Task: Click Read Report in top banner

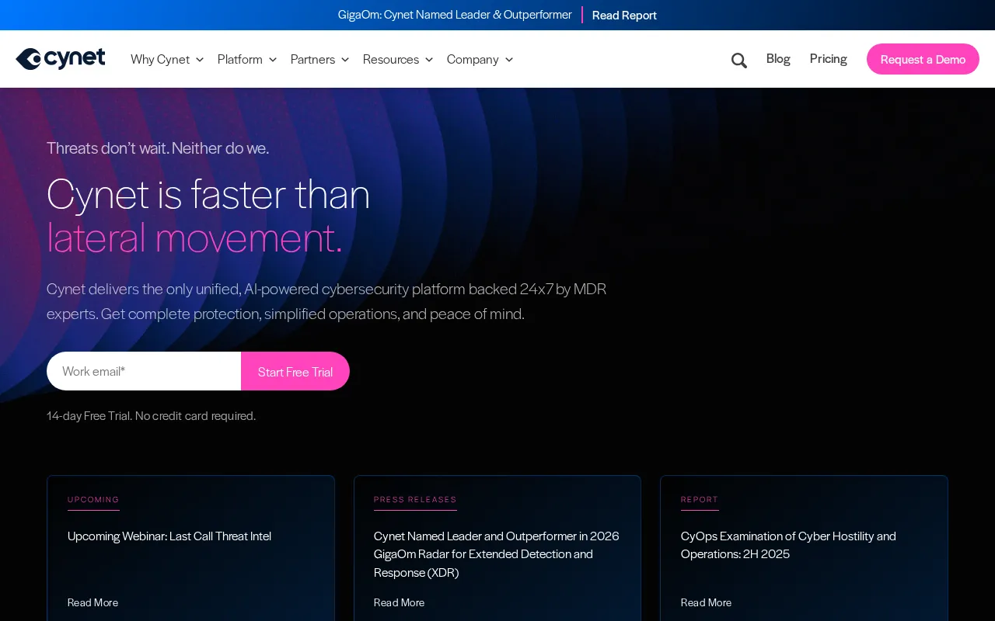Action: (624, 15)
